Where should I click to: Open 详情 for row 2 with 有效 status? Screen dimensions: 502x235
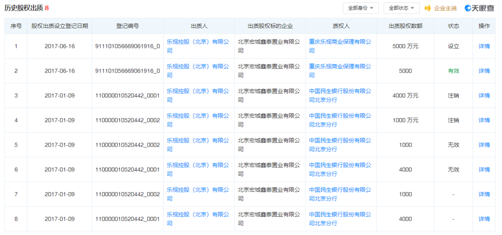484,71
